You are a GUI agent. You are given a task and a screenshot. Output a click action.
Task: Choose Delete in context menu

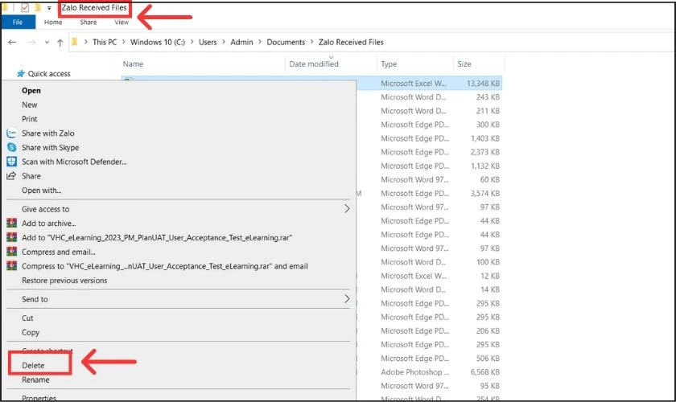[x=33, y=365]
